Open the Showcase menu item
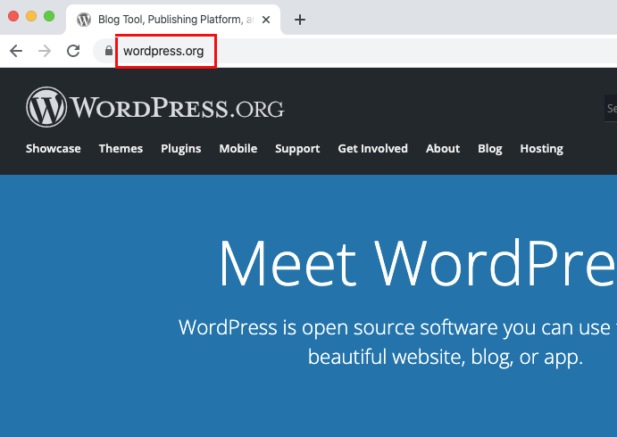This screenshot has width=617, height=437. (x=53, y=149)
